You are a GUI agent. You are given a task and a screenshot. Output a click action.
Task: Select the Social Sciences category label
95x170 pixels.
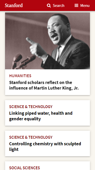pos(25,168)
